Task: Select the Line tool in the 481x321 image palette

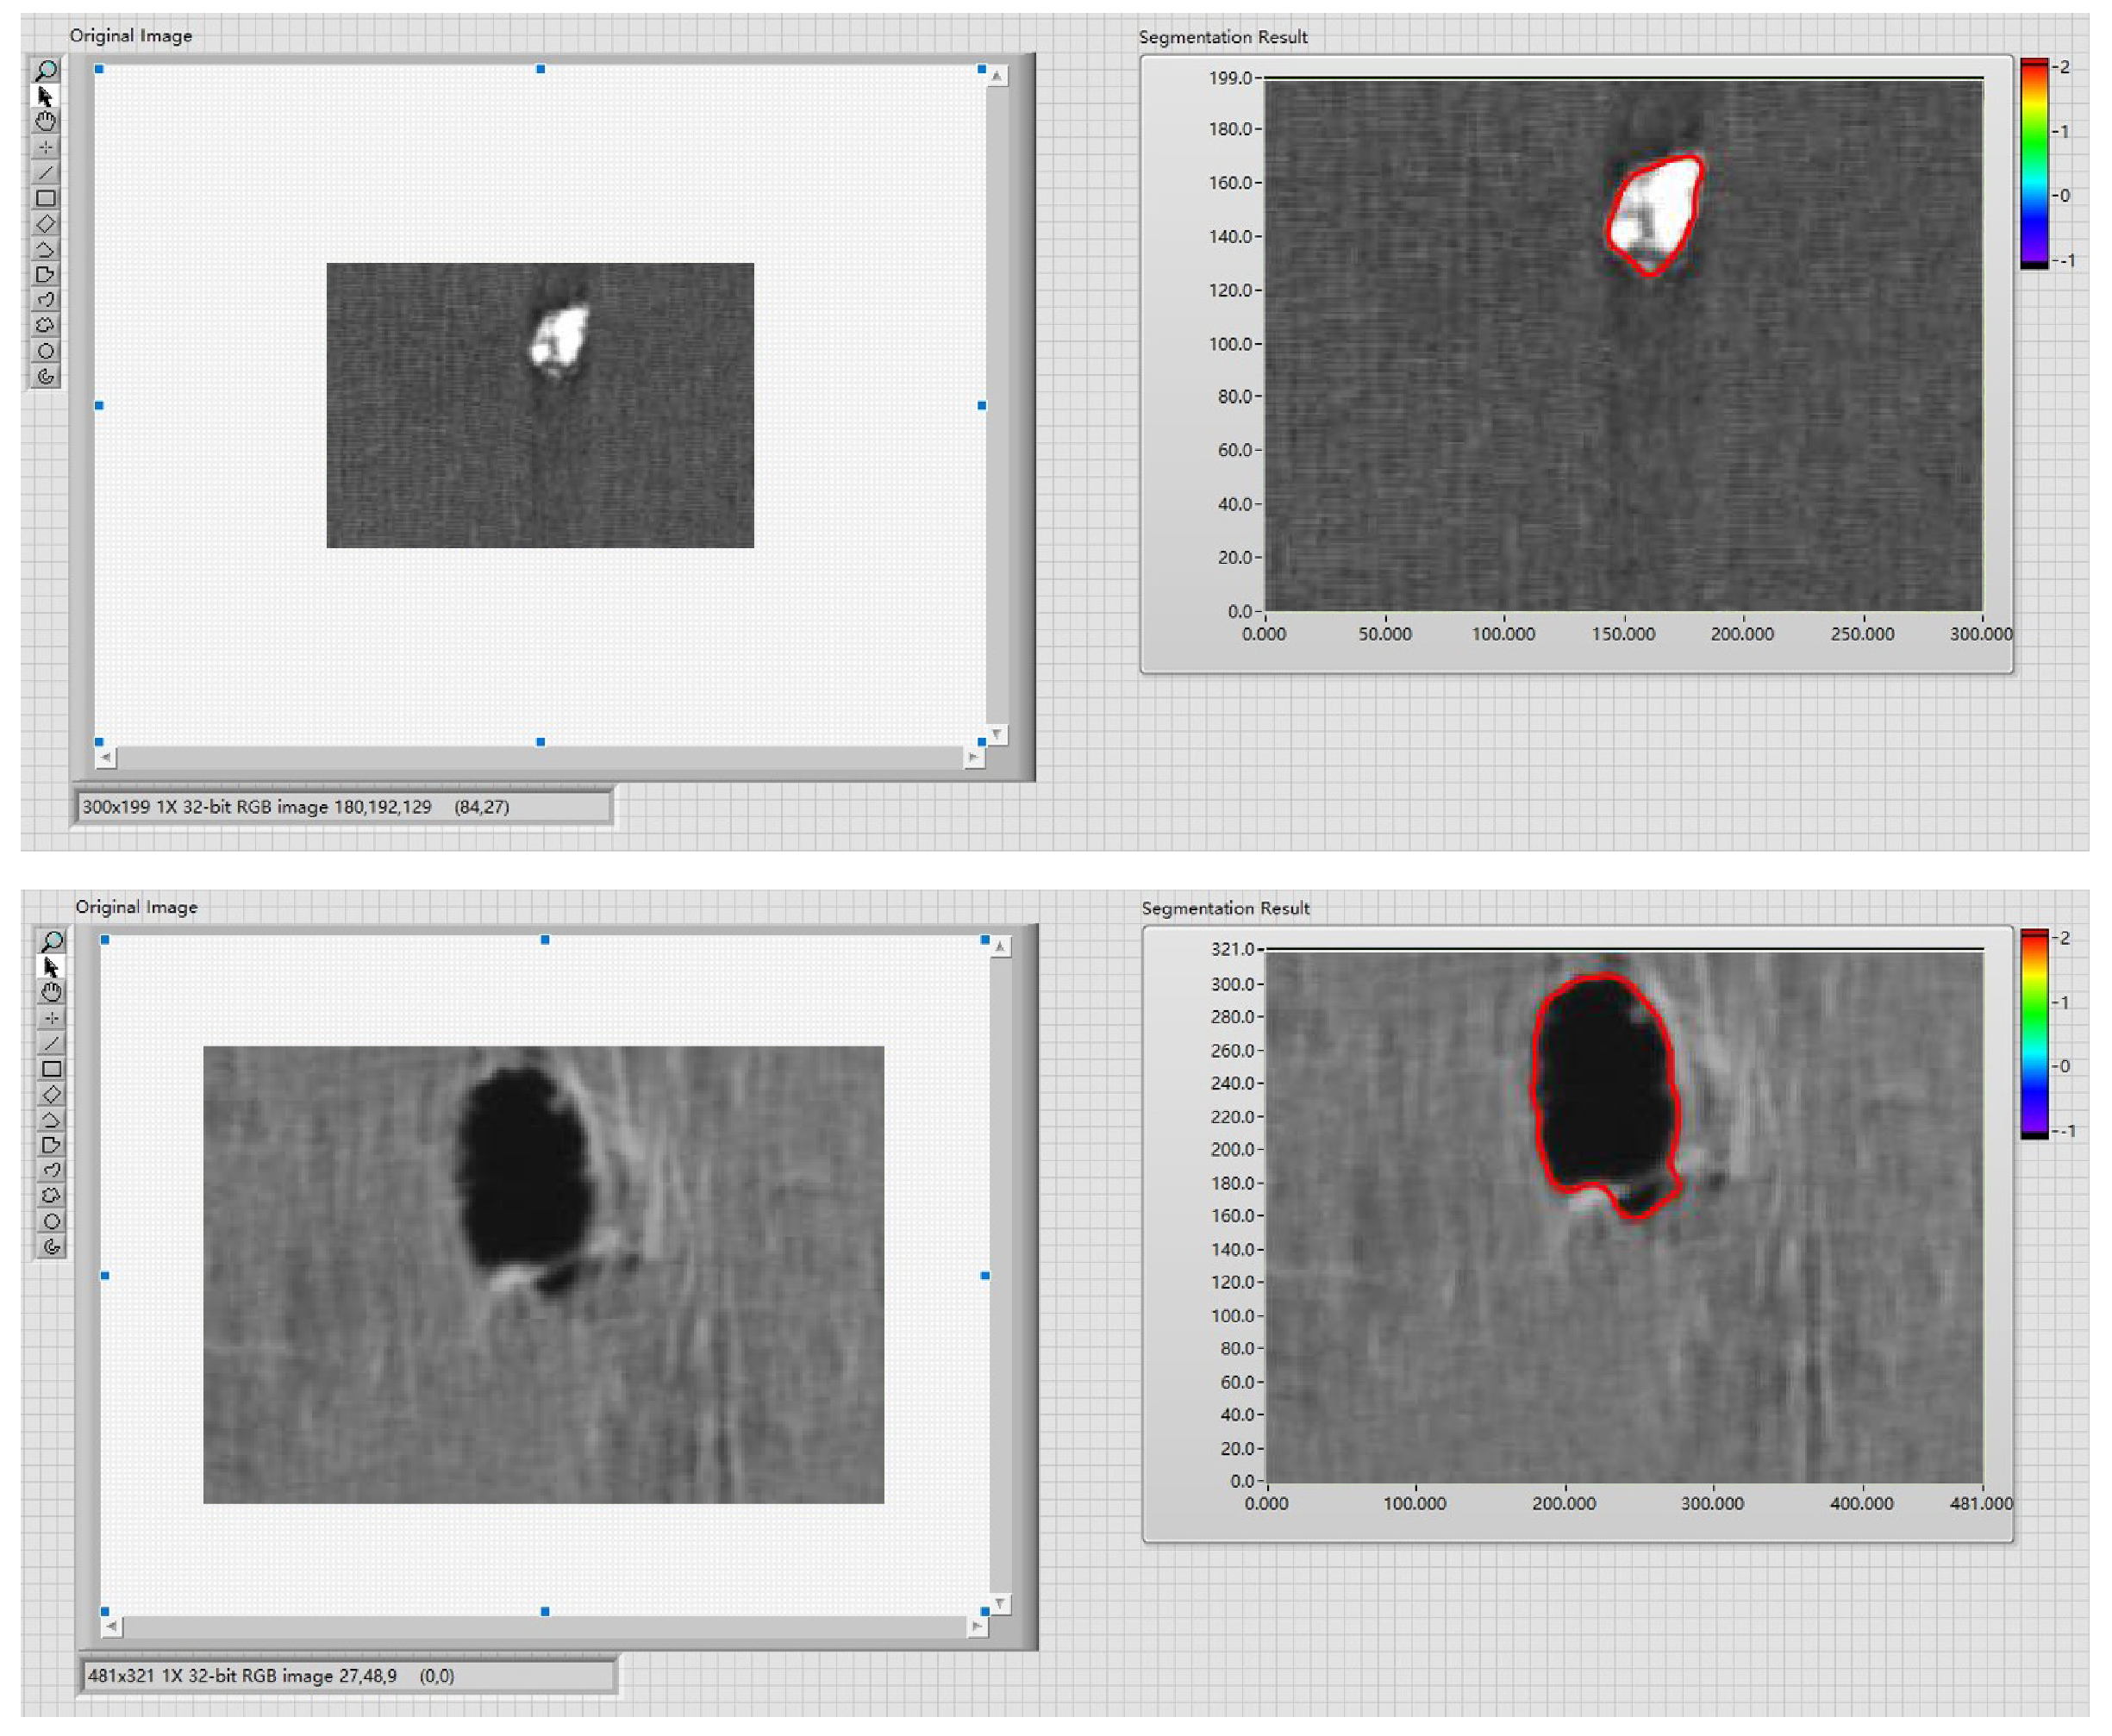Action: [52, 1043]
